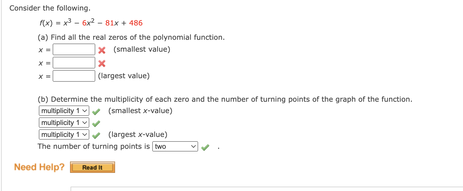The height and width of the screenshot is (191, 463).
Task: Open the multiplicity dropdown for largest x-value
Action: pyautogui.click(x=64, y=134)
